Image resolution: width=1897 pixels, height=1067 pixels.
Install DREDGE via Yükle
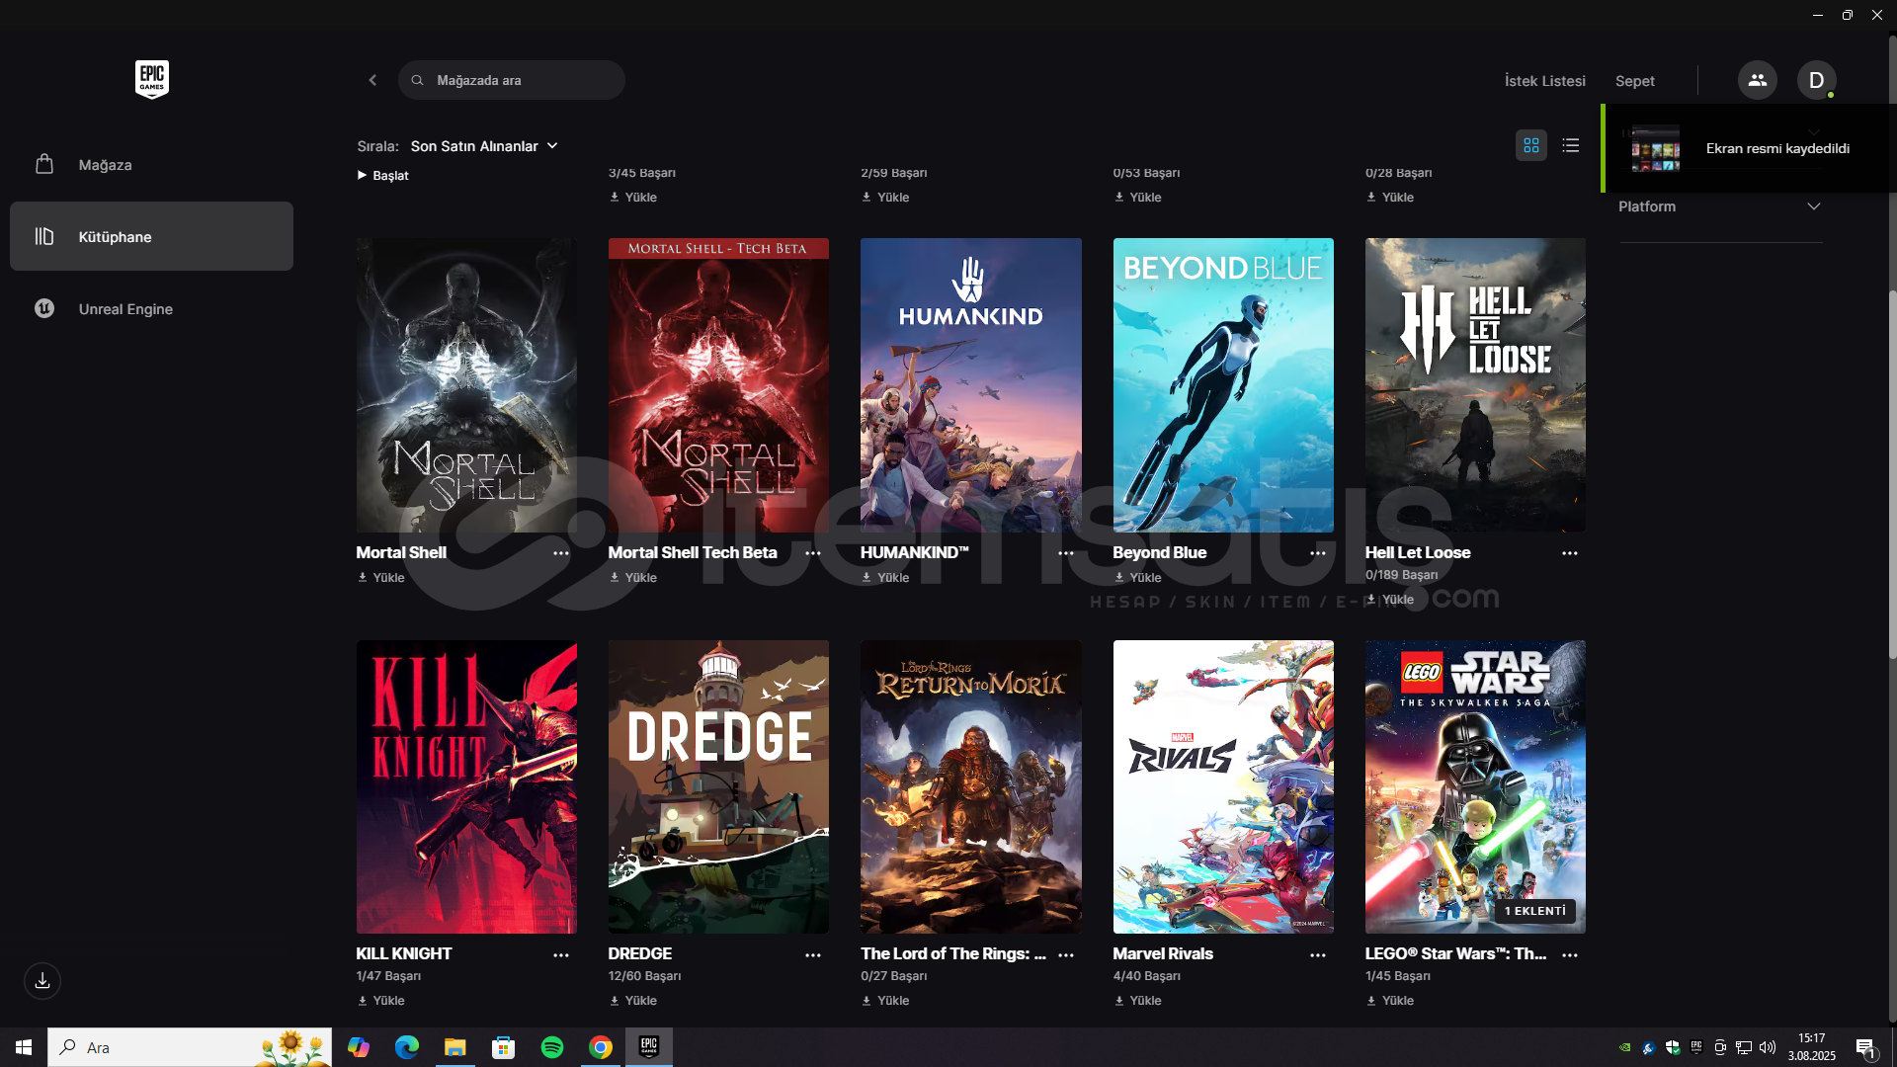[633, 1001]
